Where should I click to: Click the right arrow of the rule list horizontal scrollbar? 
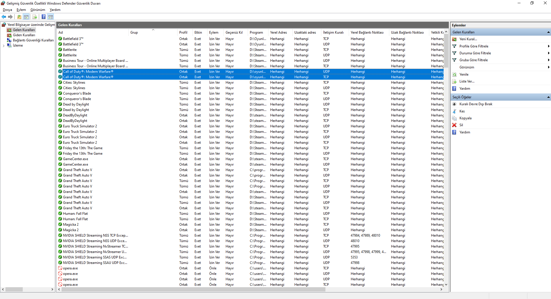coord(441,290)
